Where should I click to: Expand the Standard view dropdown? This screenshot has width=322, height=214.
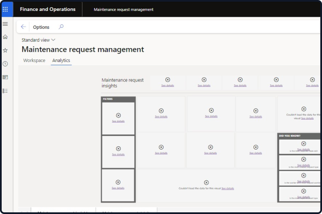(x=39, y=40)
